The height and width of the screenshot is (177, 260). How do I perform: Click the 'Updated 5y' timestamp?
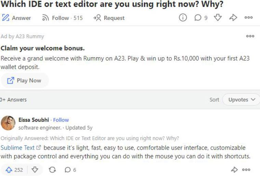(79, 128)
